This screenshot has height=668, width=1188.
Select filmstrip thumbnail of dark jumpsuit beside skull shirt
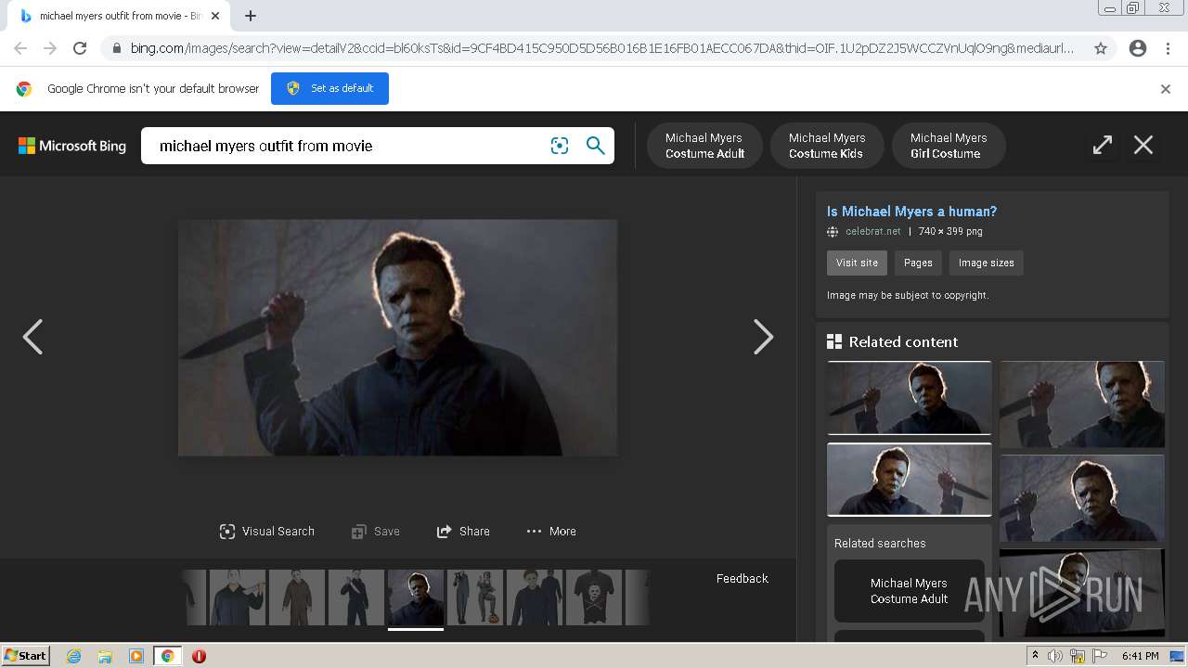534,597
